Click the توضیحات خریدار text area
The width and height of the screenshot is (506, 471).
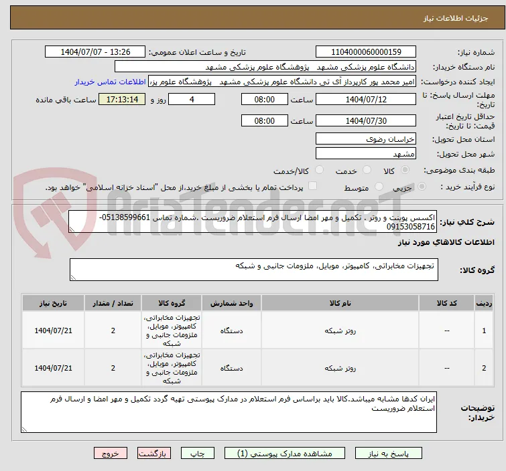pos(229,412)
